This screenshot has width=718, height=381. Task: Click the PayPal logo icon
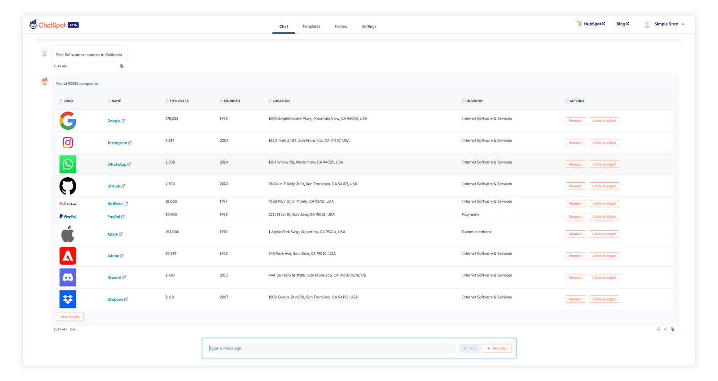point(68,217)
